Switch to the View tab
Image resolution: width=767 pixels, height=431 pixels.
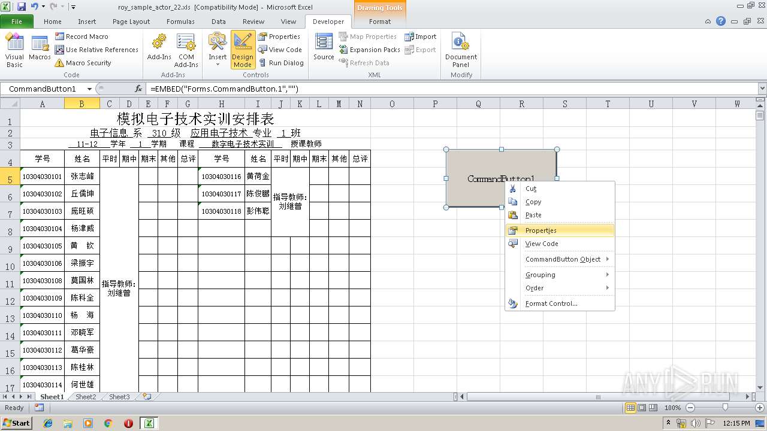[288, 22]
